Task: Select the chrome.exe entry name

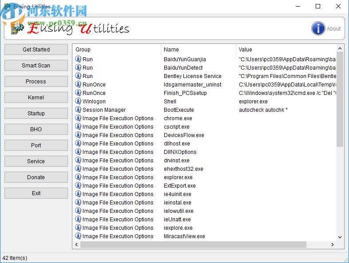Action: click(x=178, y=118)
